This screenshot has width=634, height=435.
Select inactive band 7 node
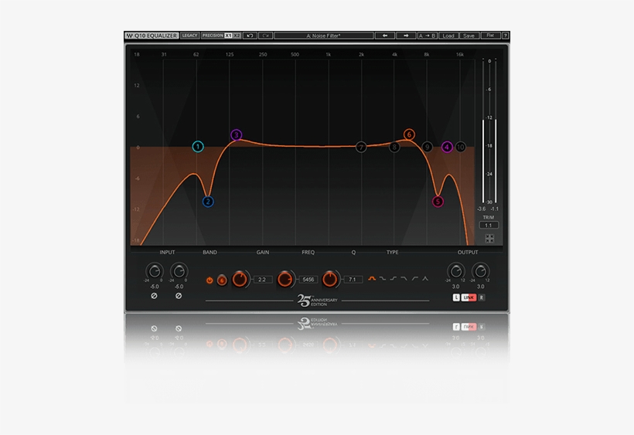361,147
